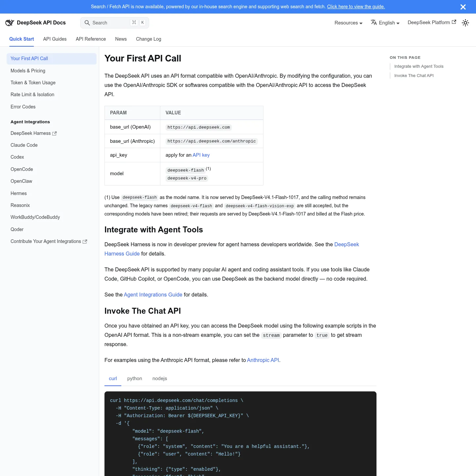Open the Resources dropdown menu
Image resolution: width=476 pixels, height=476 pixels.
tap(348, 23)
